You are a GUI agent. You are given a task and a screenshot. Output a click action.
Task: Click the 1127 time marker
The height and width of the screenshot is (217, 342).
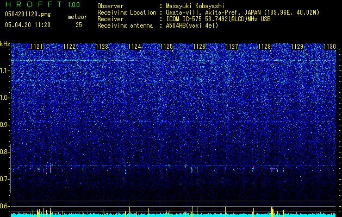[232, 47]
